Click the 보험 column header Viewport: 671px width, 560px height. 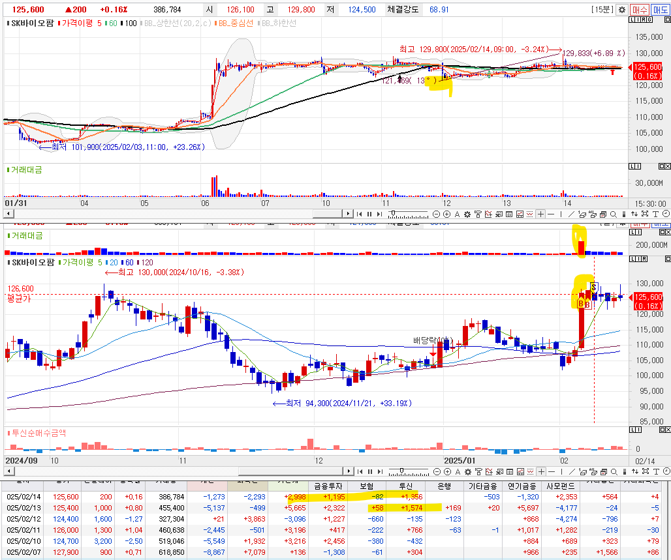tap(367, 486)
